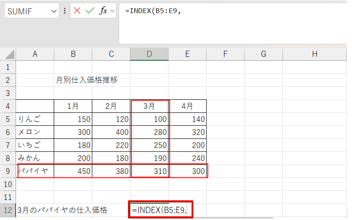Image resolution: width=352 pixels, height=220 pixels.
Task: Select column D header
Action: point(149,54)
